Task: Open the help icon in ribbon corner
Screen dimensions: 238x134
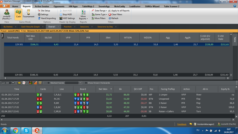Action: [235, 6]
